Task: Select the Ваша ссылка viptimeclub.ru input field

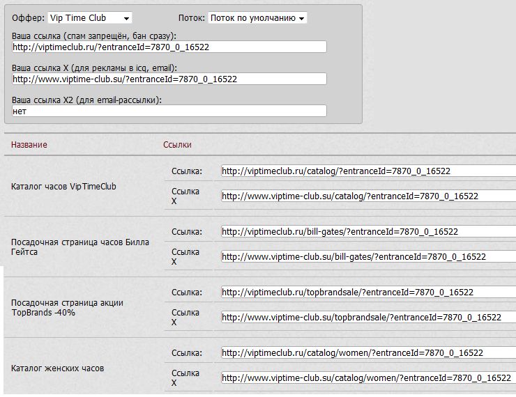Action: [x=169, y=47]
